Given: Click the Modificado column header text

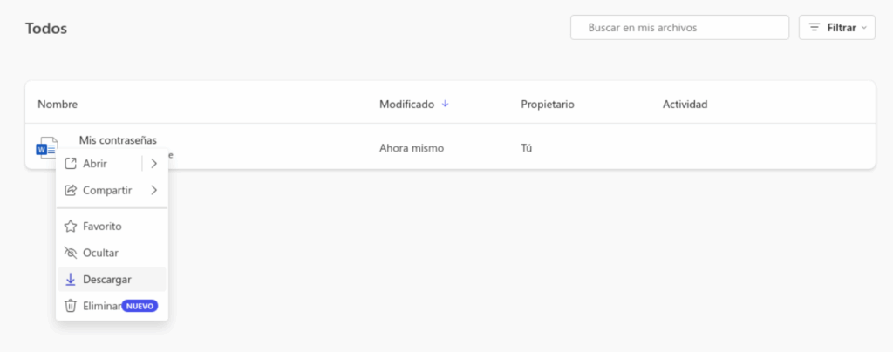Looking at the screenshot, I should pyautogui.click(x=406, y=105).
